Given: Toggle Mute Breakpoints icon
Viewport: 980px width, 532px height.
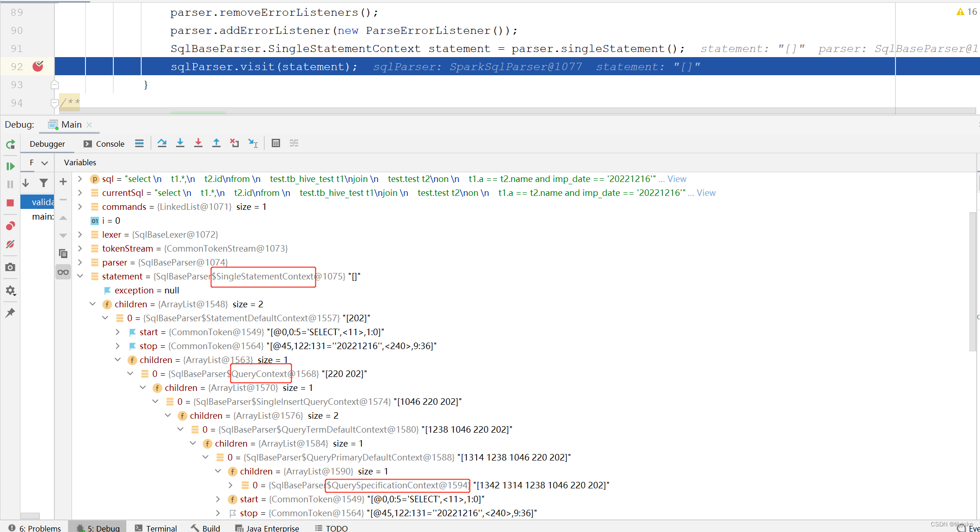Looking at the screenshot, I should click(x=10, y=244).
